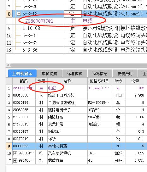
Task: Select the Z28000079@1 tree item
Action: (x=39, y=21)
